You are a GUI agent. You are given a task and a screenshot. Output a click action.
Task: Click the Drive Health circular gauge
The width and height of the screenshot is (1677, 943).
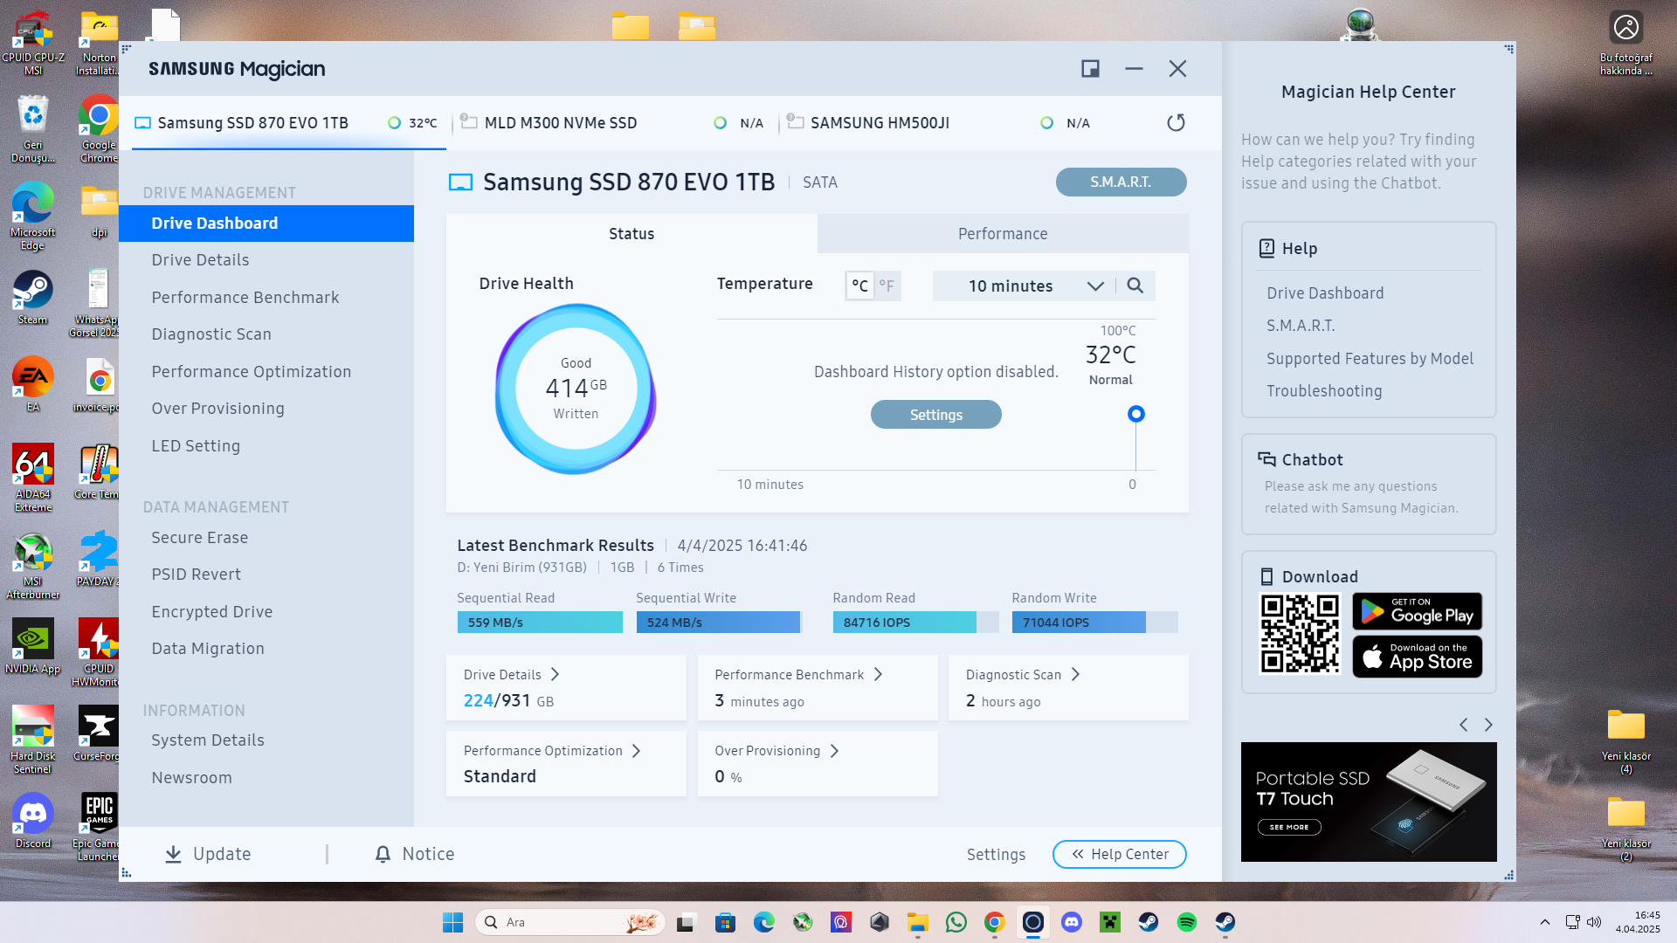tap(576, 389)
